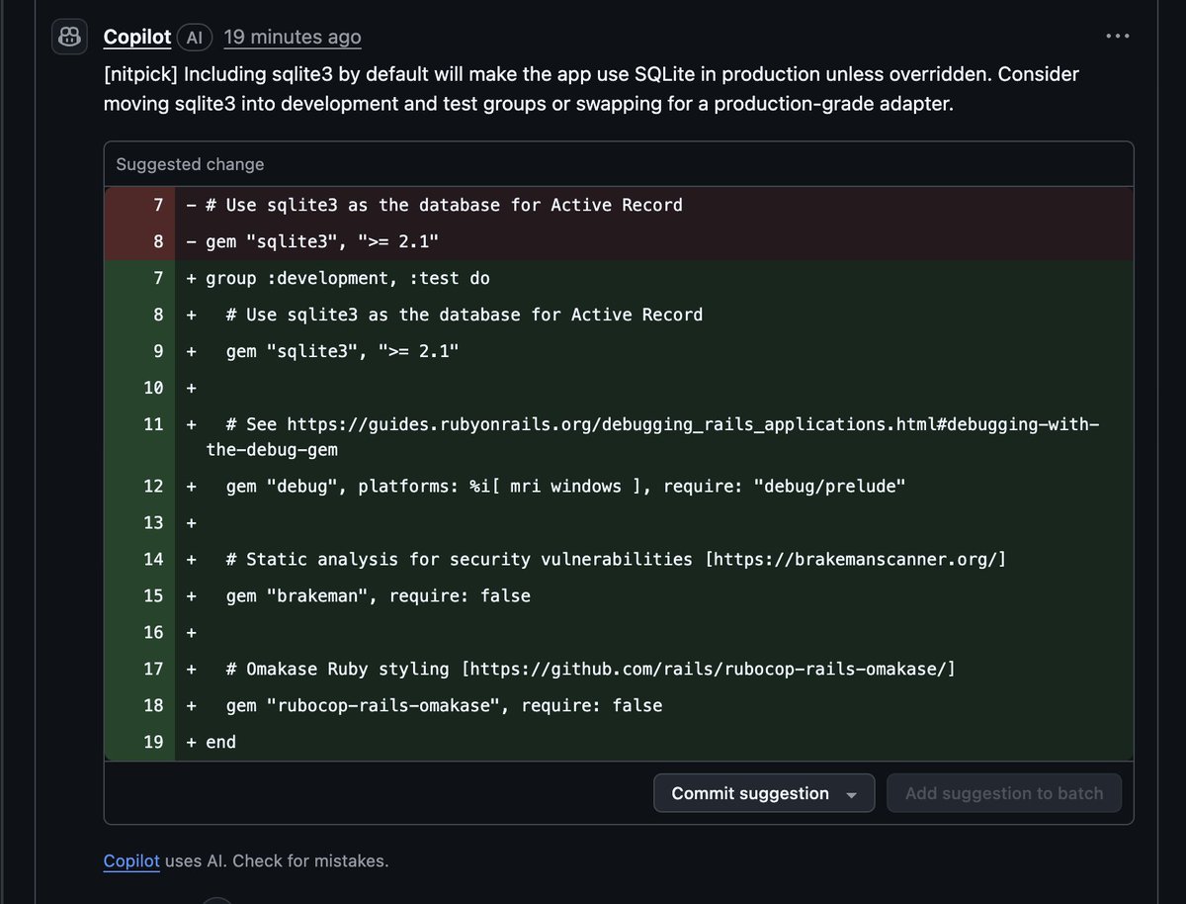1186x904 pixels.
Task: Click added line number 17
Action: (153, 669)
